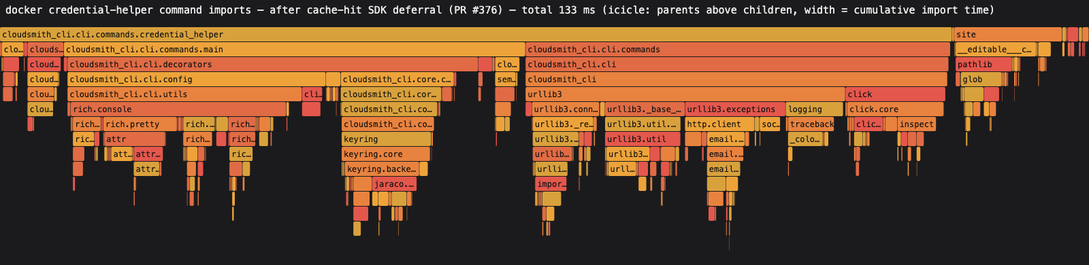
Task: Click the red urllib3.util frame
Action: [x=643, y=139]
